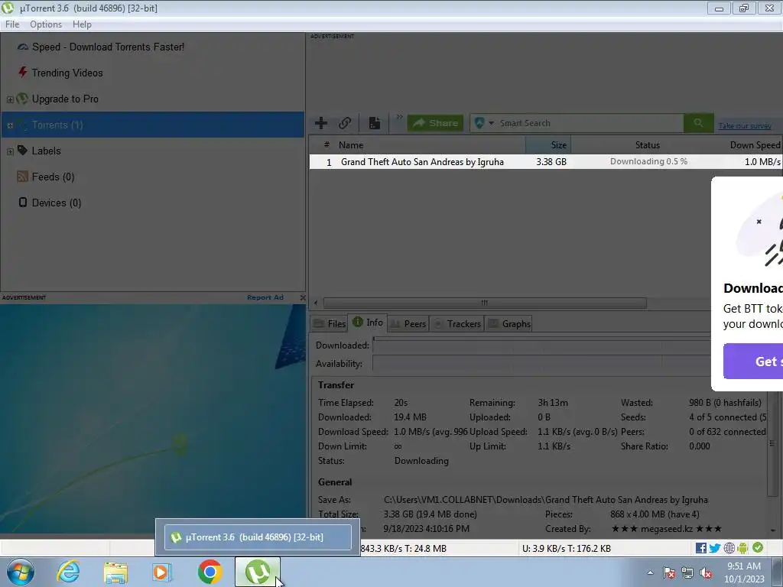Click the µTorrent taskbar button
This screenshot has width=783, height=587.
pyautogui.click(x=258, y=572)
